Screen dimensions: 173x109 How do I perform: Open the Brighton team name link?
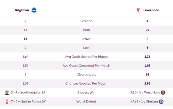pyautogui.click(x=22, y=10)
